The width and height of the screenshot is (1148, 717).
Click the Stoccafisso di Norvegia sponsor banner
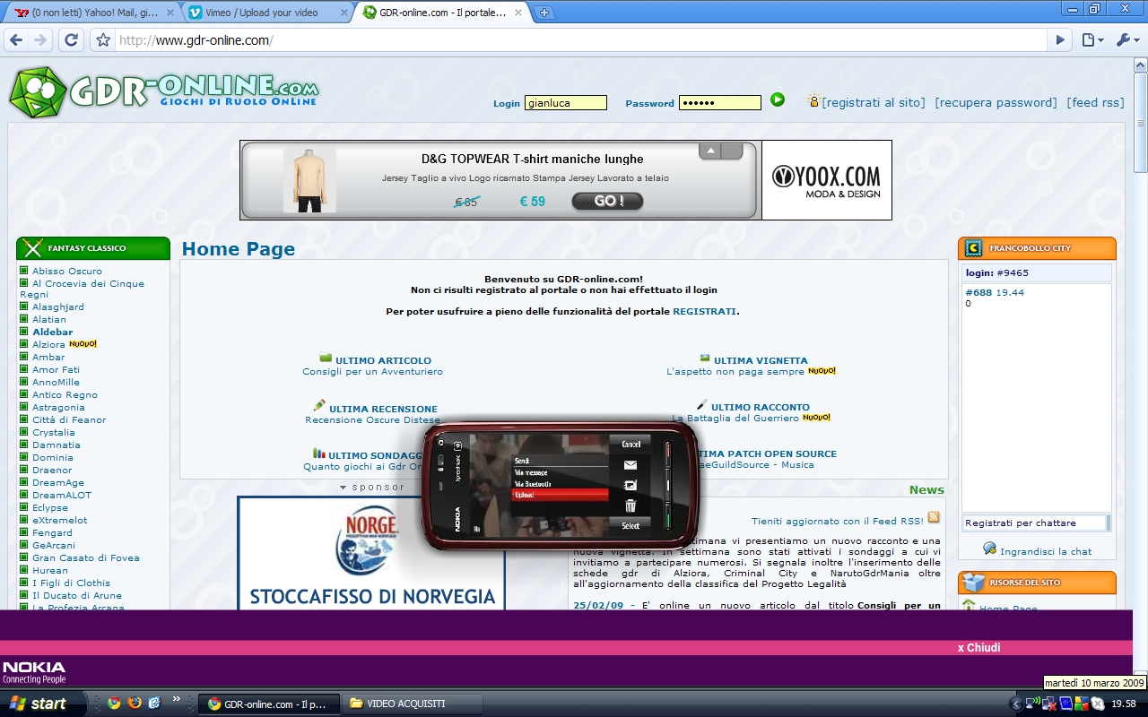tap(371, 553)
